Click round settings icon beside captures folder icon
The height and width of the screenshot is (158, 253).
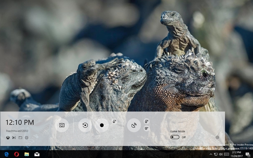click(x=27, y=138)
